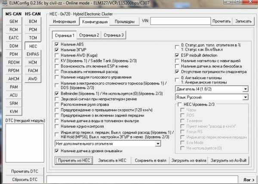Screen dimensions: 258x184
Task: Enable Наличие датчика лючка бензобака checkbox
Action: click(177, 66)
